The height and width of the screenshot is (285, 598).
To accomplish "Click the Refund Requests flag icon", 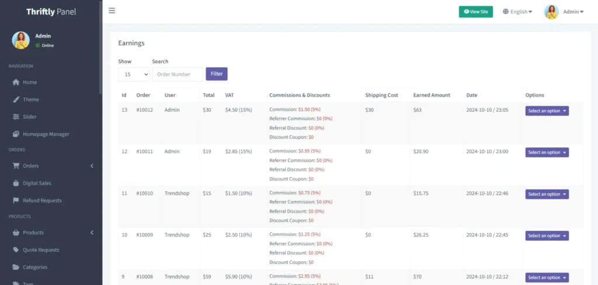I will [x=16, y=200].
